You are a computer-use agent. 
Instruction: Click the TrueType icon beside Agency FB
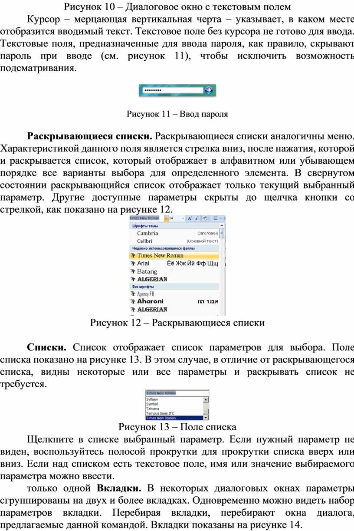point(133,294)
